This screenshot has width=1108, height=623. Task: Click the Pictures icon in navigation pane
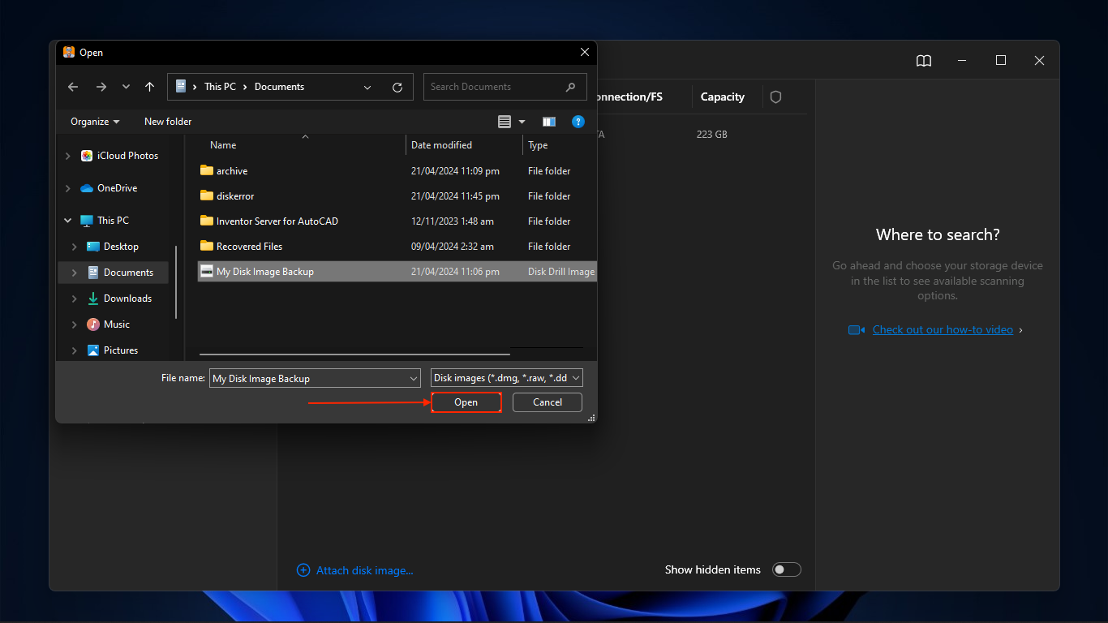(93, 350)
